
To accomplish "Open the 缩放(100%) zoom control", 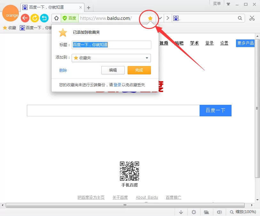I will pyautogui.click(x=243, y=212).
